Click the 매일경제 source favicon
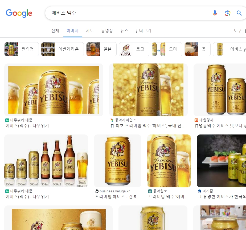Image resolution: width=246 pixels, height=230 pixels. [x=196, y=120]
